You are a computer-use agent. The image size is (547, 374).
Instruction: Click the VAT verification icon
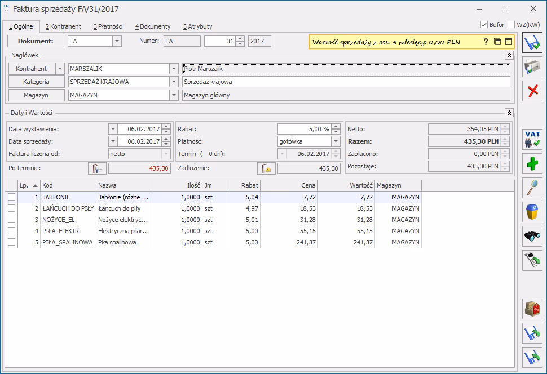pos(532,139)
